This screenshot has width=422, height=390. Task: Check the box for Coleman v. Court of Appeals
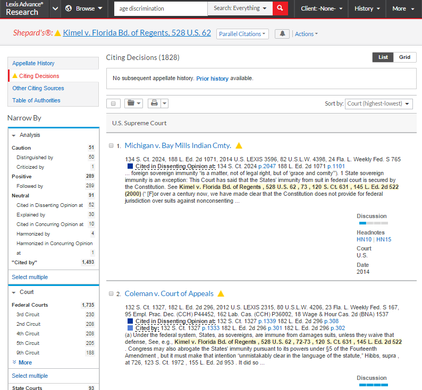[x=111, y=293]
